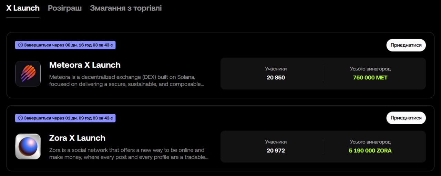Screen dimensions: 441x176
Task: Select the Змагання з торгівлі tab
Action: pos(126,8)
